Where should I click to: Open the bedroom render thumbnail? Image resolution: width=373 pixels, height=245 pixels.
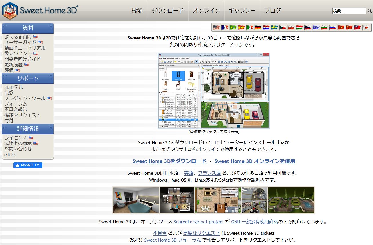coord(136,200)
